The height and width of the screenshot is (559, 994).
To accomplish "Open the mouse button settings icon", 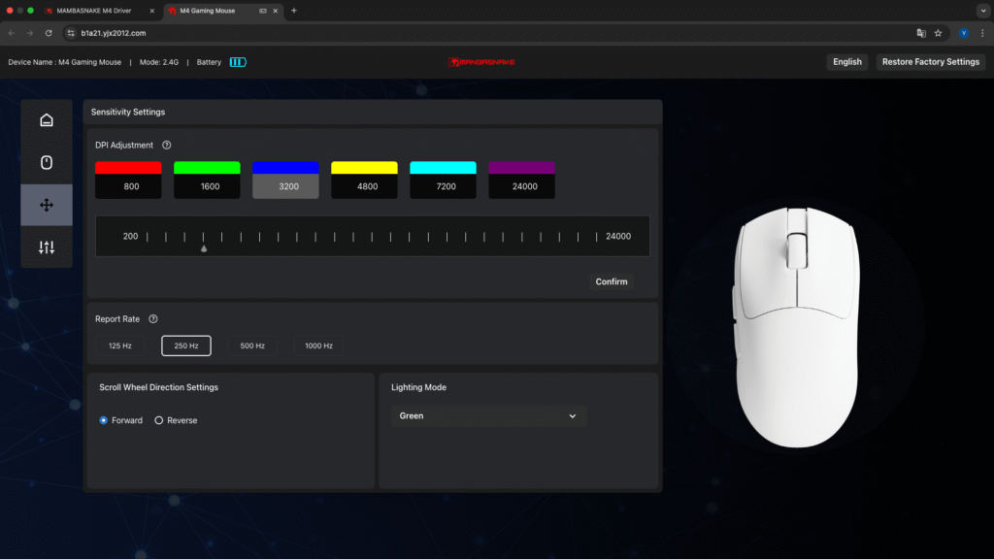I will [47, 162].
